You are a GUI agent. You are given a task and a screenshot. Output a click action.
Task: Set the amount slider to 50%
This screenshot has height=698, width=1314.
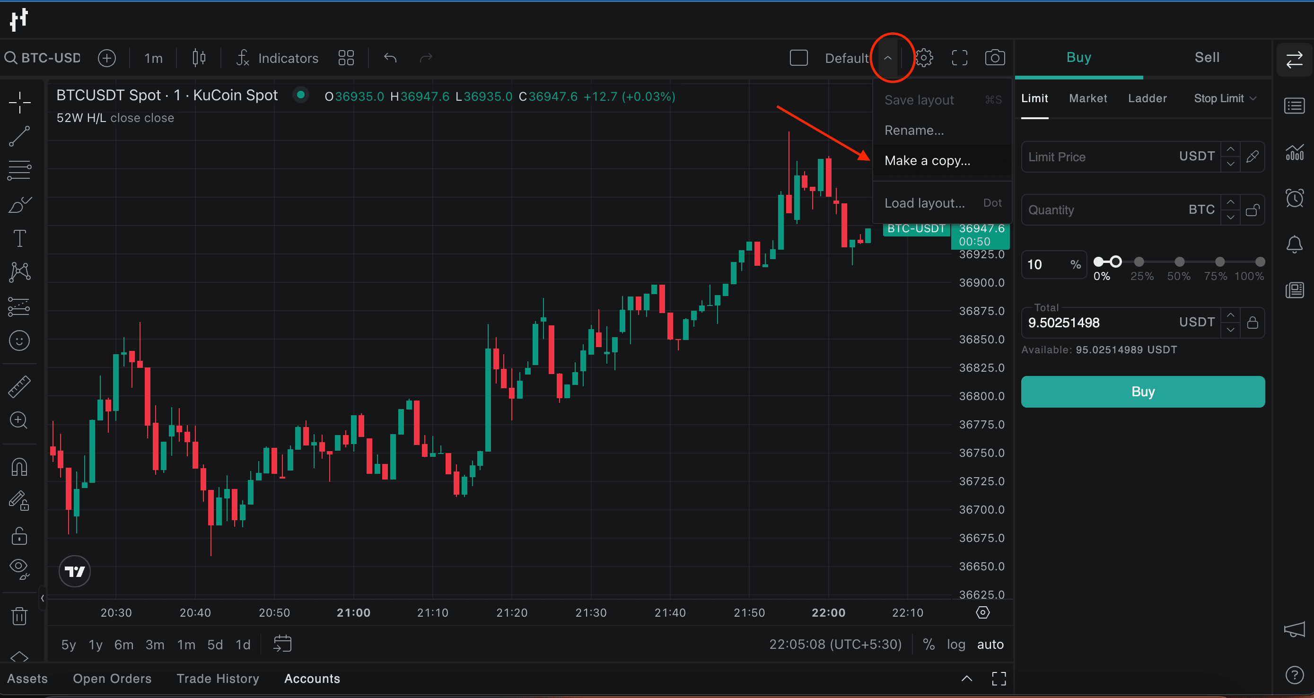1179,262
